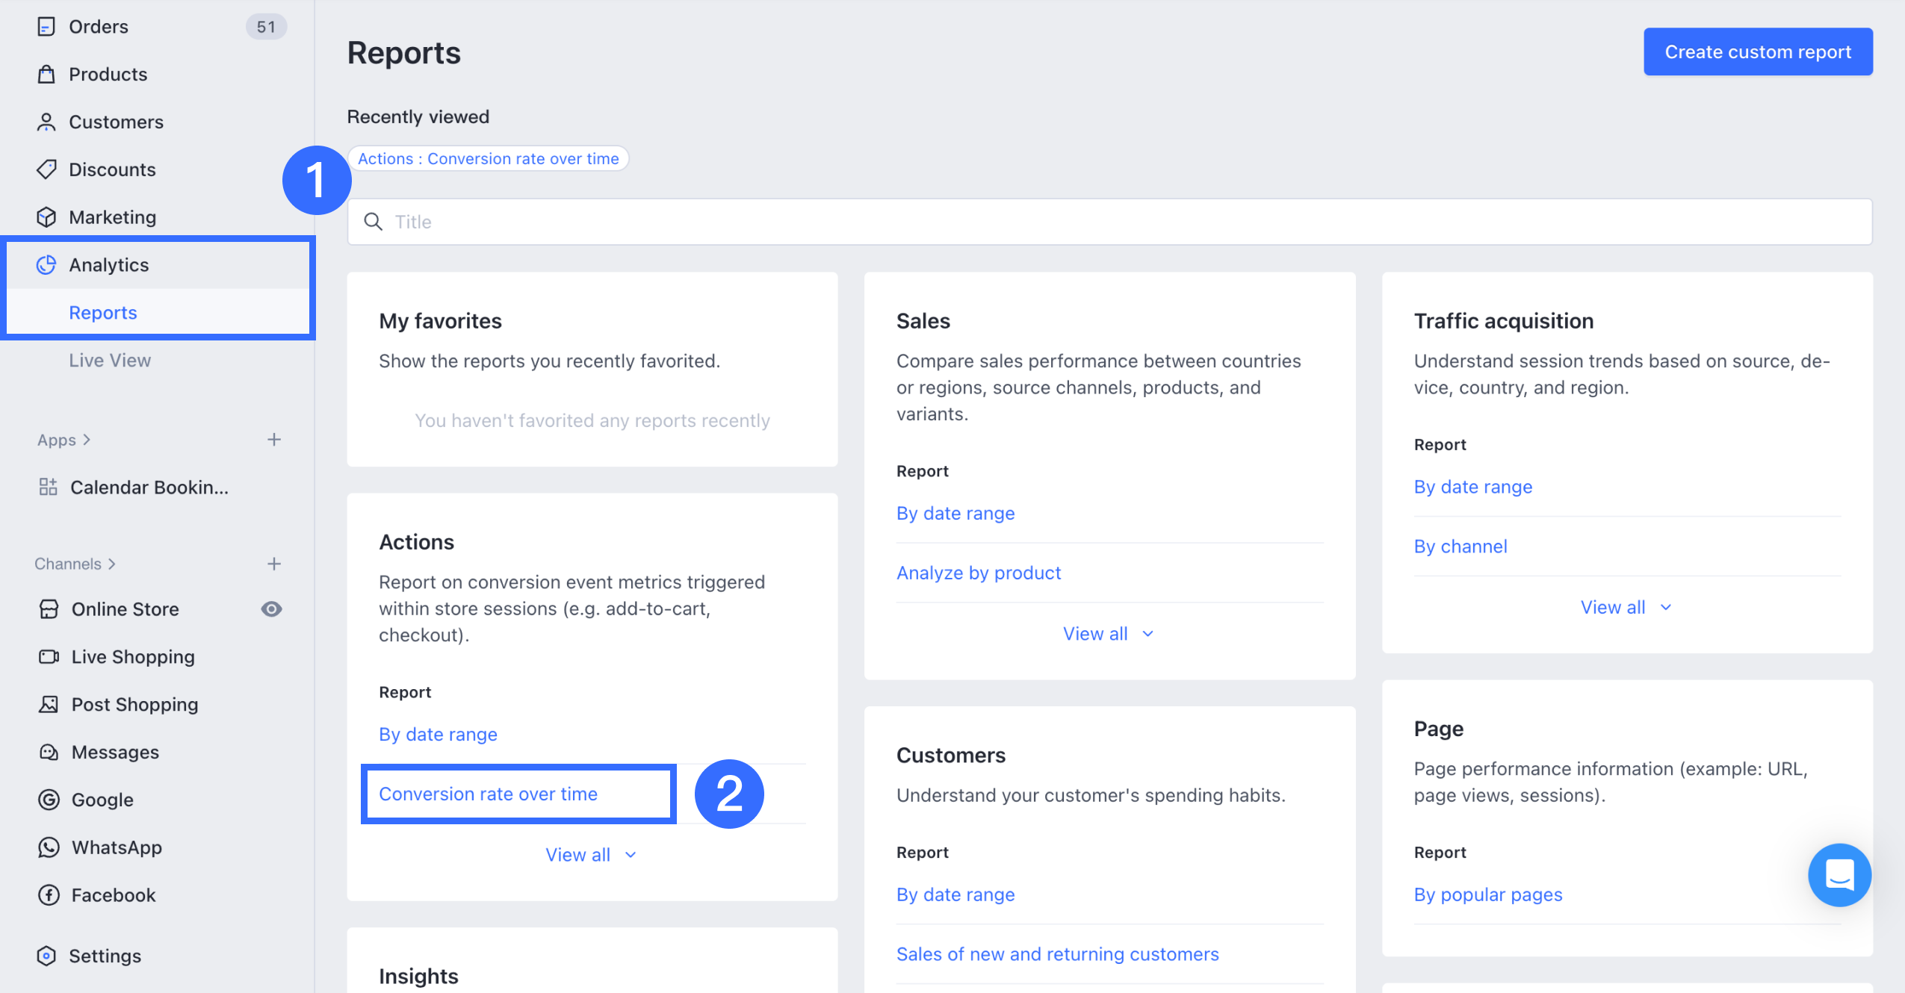
Task: Click the Settings gear icon
Action: pos(46,956)
